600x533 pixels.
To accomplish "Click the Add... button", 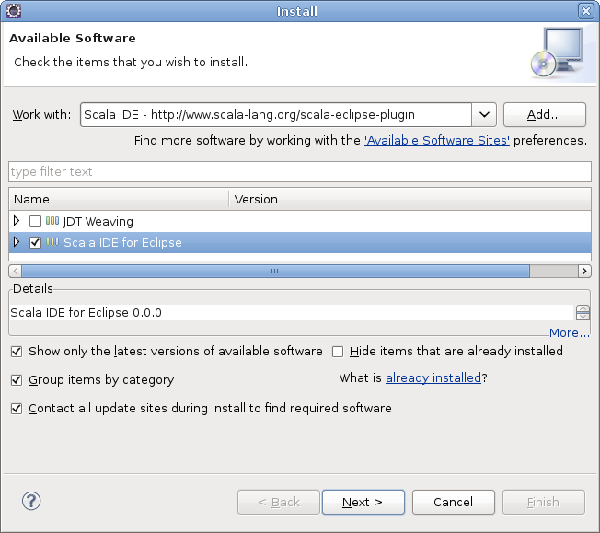I will point(545,114).
